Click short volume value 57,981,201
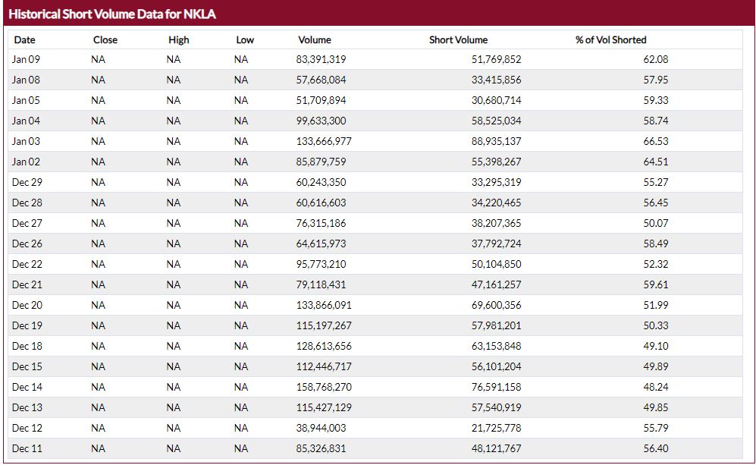 tap(496, 325)
